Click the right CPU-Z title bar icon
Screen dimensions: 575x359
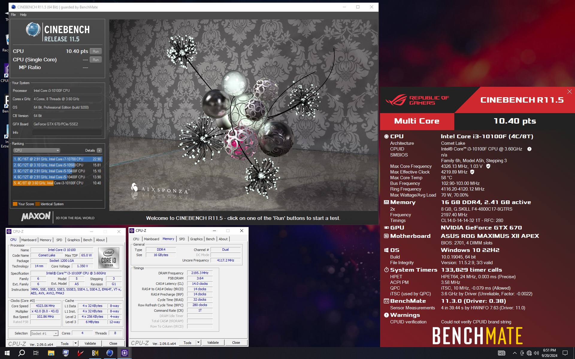tap(132, 231)
